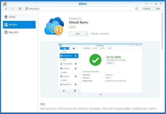Show 已安装 installed packages
Viewport: 166px width, 114px height.
click(x=19, y=17)
